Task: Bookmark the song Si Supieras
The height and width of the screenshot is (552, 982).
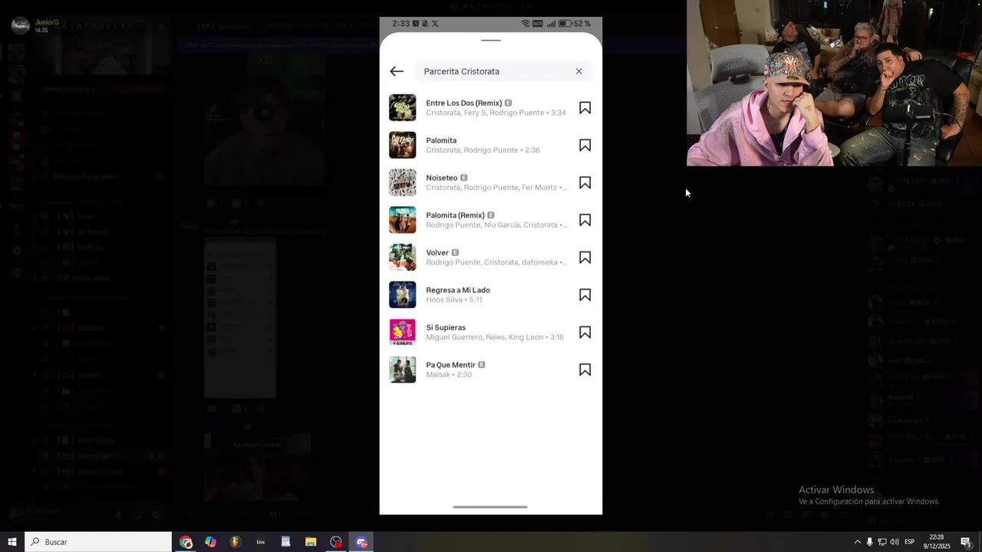Action: coord(585,332)
